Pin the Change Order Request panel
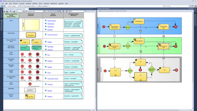Screen dimensions: 197x111 pos(191,9)
